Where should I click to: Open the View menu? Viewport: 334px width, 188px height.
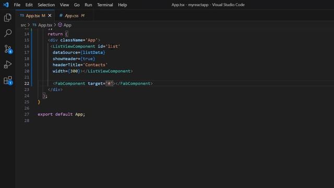(x=64, y=5)
